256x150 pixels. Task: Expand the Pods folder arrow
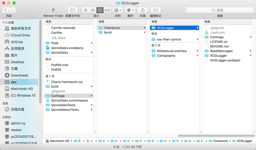92,43
